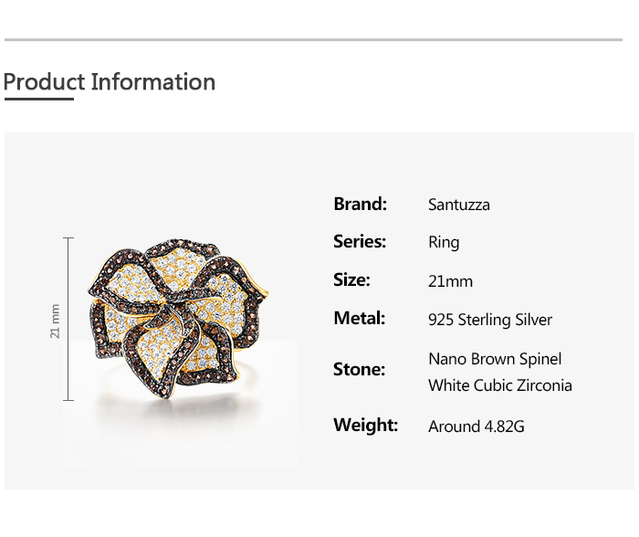
Task: Select the 21mm size value
Action: coord(450,281)
